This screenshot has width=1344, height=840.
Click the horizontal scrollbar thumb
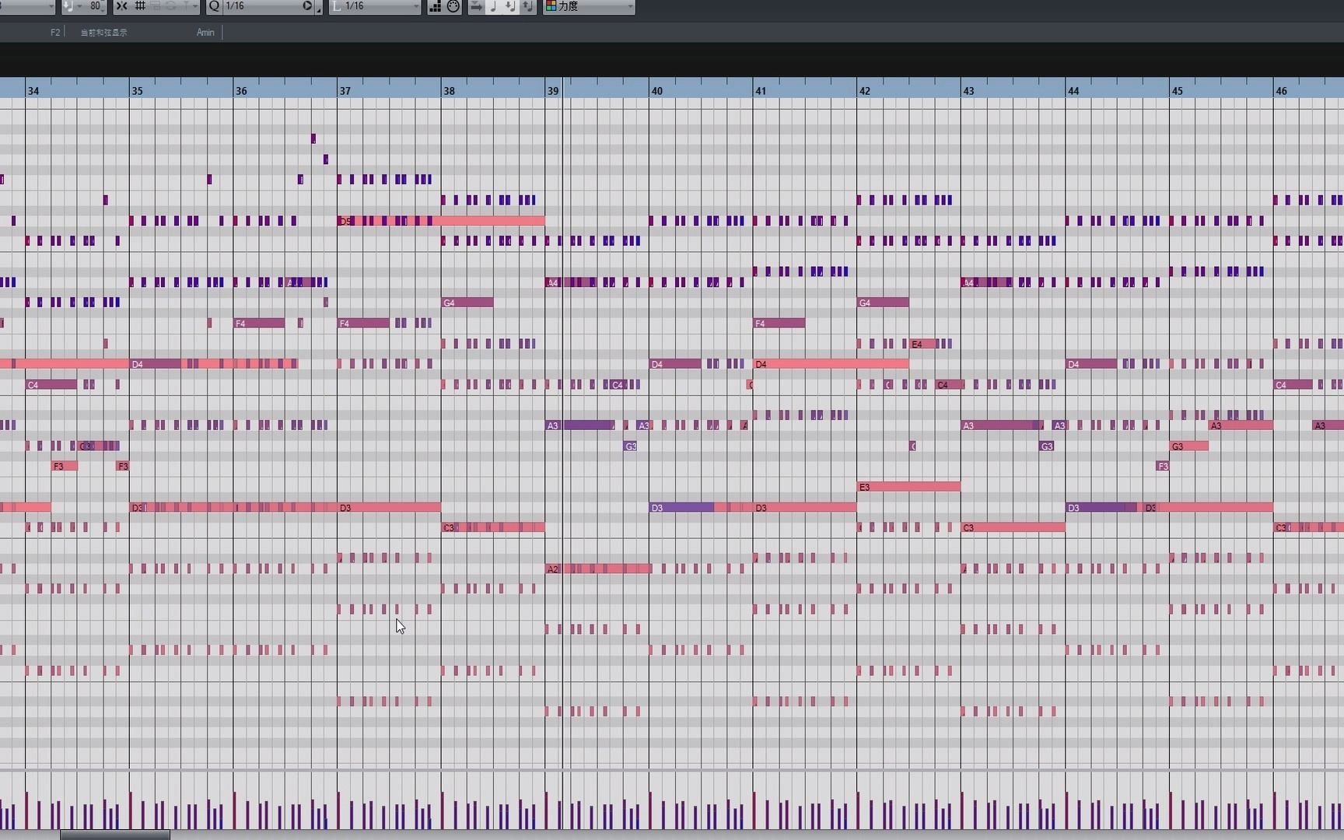(x=115, y=835)
